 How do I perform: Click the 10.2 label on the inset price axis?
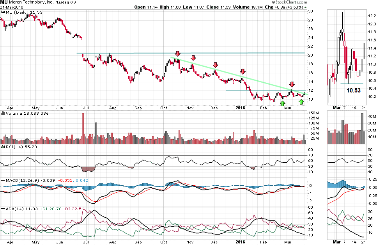click(x=372, y=97)
